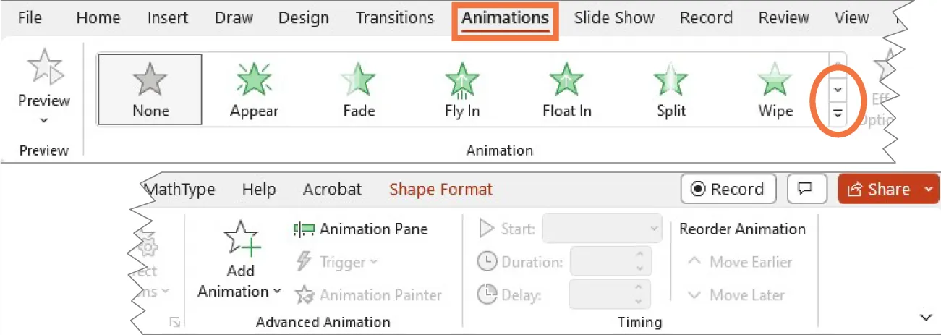Open the Shape Format tab
This screenshot has width=941, height=335.
(x=440, y=190)
